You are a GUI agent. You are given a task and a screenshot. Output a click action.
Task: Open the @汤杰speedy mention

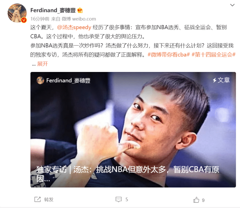coord(74,27)
